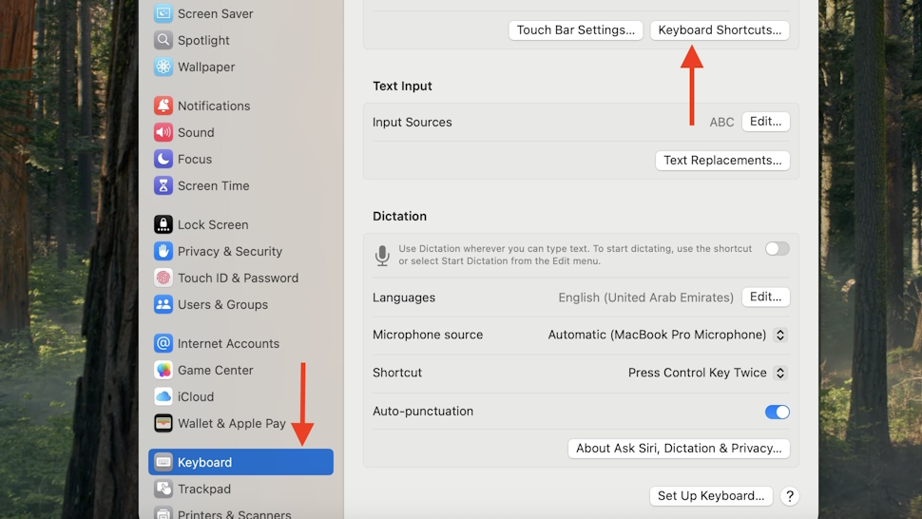Open the help question mark button
This screenshot has width=922, height=519.
coord(789,496)
